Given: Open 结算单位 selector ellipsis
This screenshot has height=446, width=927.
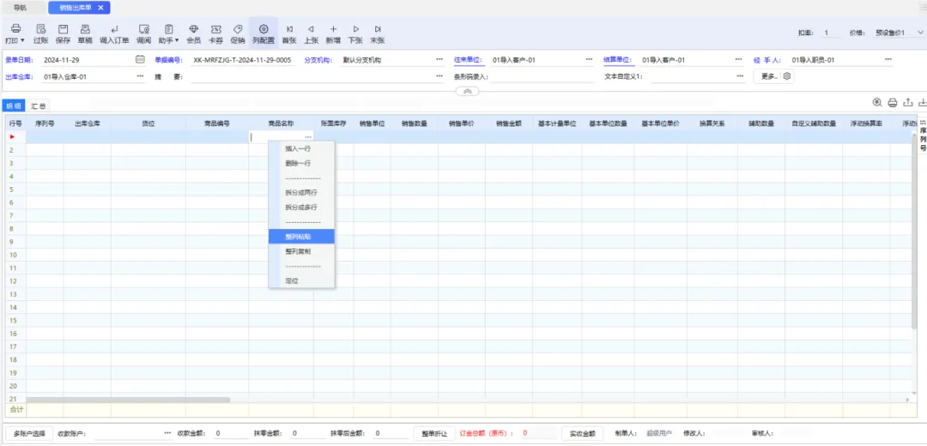Looking at the screenshot, I should pyautogui.click(x=738, y=60).
